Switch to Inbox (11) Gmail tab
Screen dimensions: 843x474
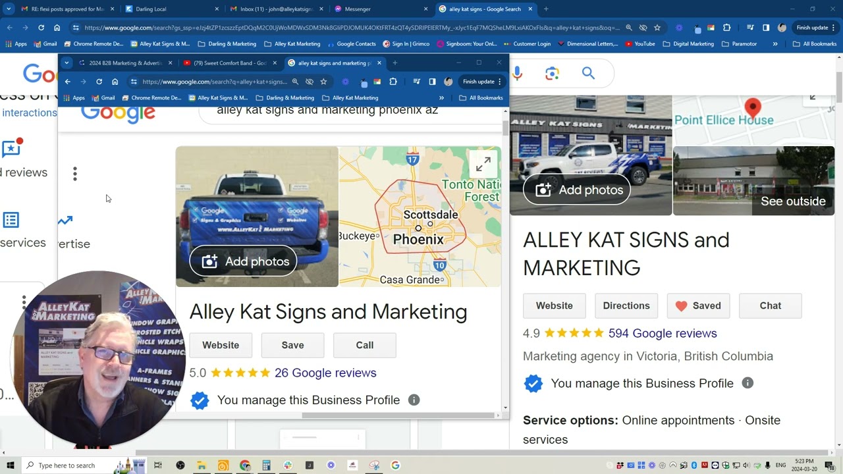point(277,9)
